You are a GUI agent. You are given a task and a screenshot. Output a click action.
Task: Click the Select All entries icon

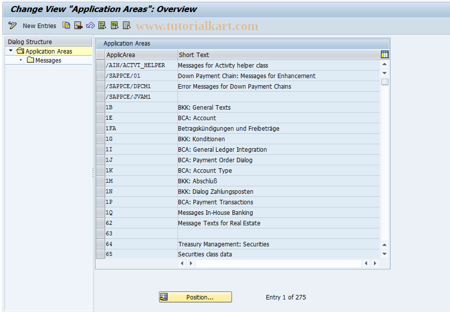click(102, 26)
